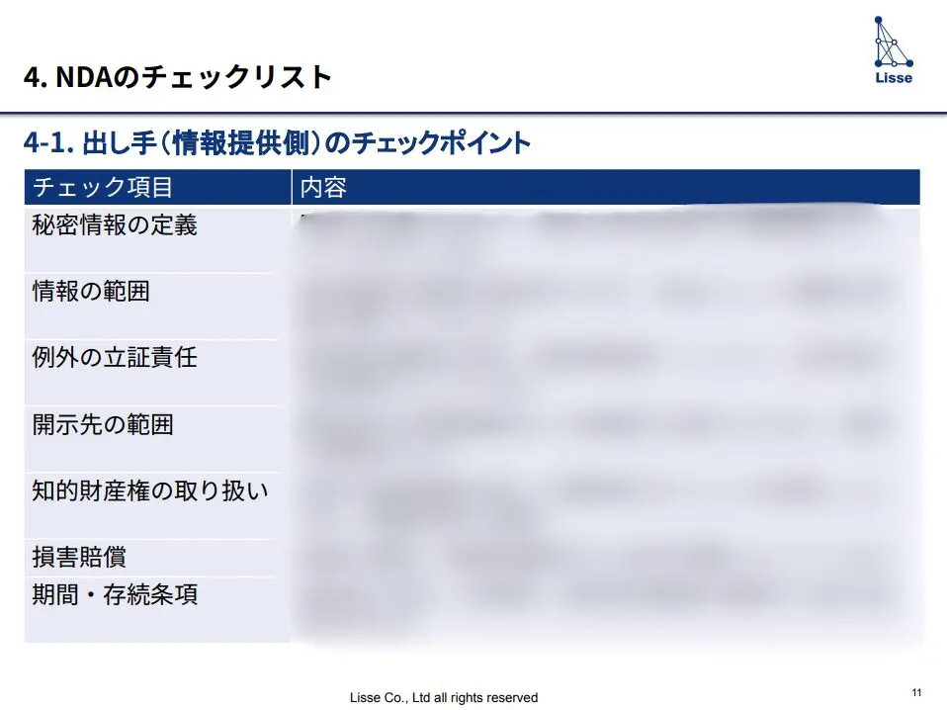Image resolution: width=947 pixels, height=710 pixels.
Task: Select the '秘密情報の定義' row label
Action: pos(115,225)
